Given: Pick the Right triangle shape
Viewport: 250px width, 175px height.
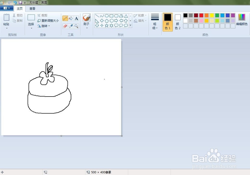Looking at the screenshot, I should tap(97, 21).
